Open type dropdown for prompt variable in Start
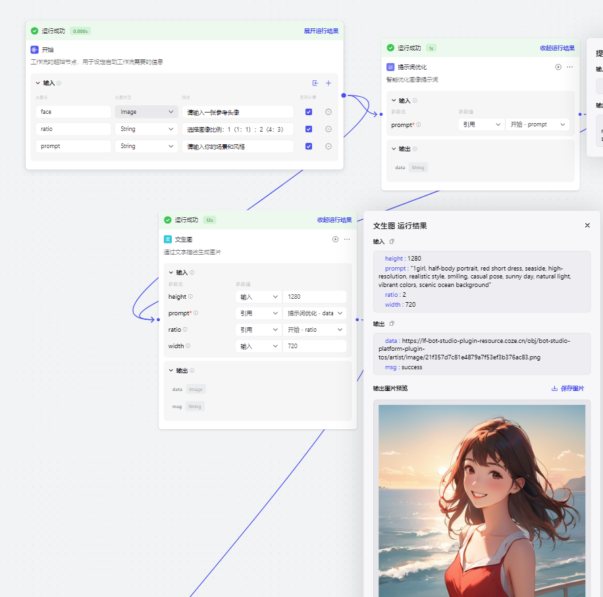Screen dimensions: 603x597 147,147
